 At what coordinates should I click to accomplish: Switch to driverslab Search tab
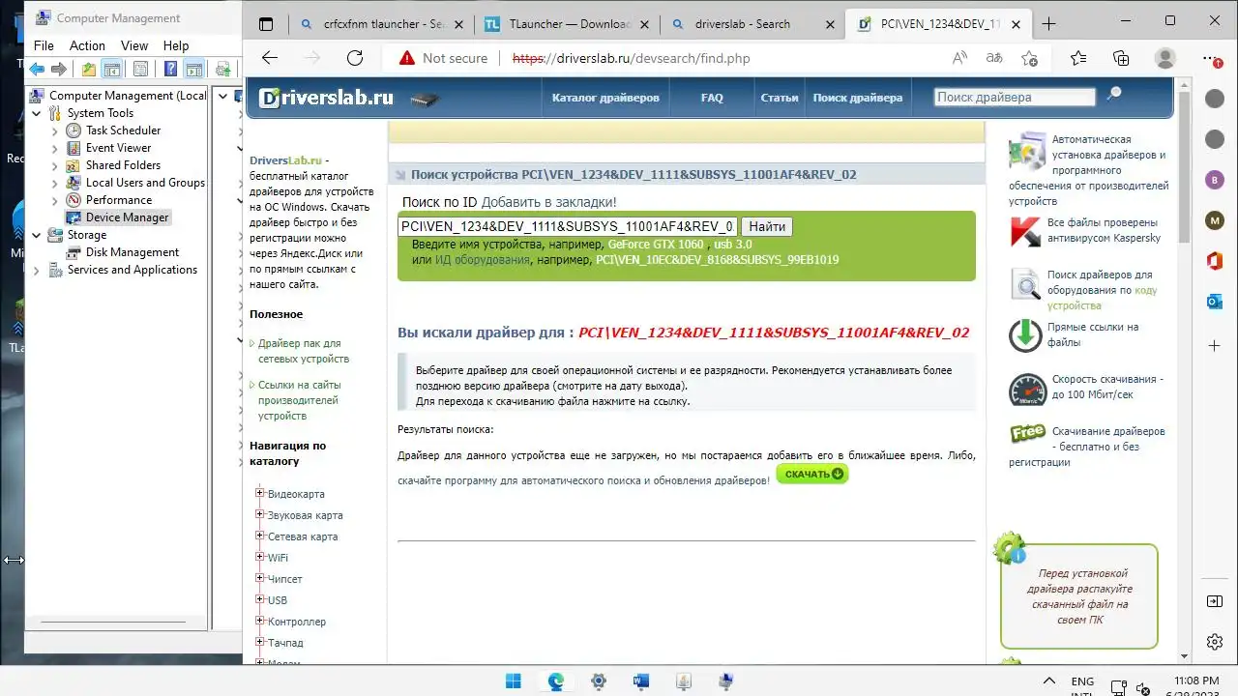[752, 24]
